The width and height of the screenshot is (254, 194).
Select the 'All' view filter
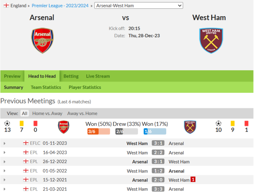(24, 114)
